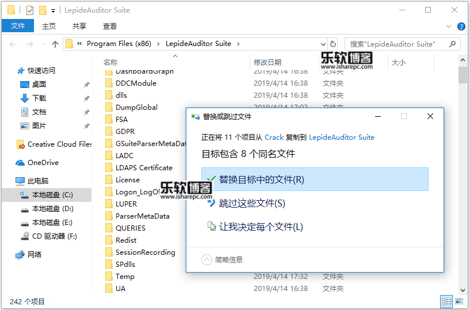Go back with the back arrow

13,44
